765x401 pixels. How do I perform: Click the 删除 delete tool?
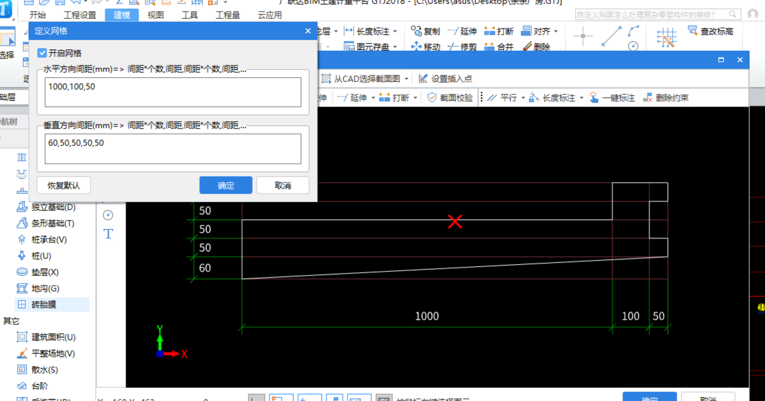(x=536, y=46)
